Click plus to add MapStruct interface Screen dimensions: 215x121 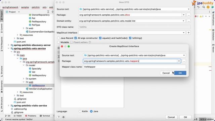(x=188, y=33)
